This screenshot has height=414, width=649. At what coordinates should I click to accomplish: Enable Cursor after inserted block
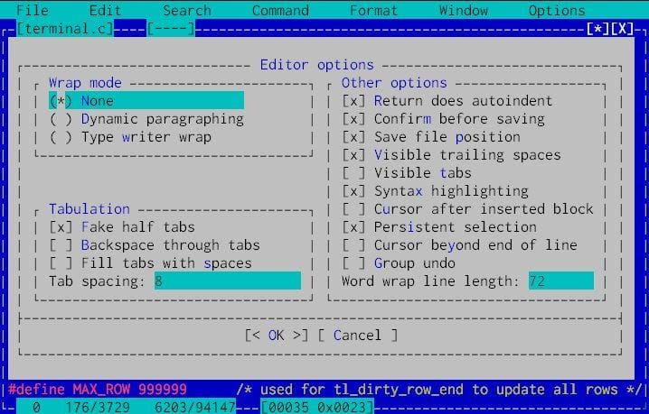click(x=467, y=209)
